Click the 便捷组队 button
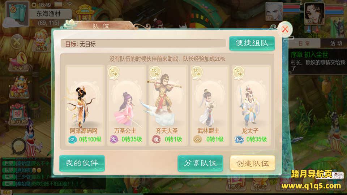Viewport: 347px width, 195px height. [x=252, y=43]
